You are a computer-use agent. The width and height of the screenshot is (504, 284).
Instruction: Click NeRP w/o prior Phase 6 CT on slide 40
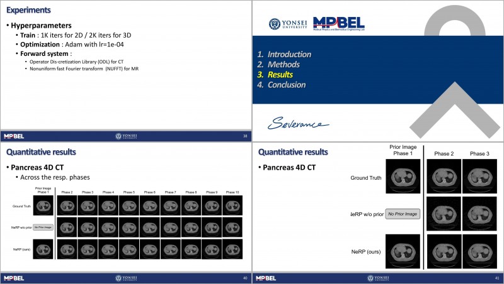pos(150,227)
